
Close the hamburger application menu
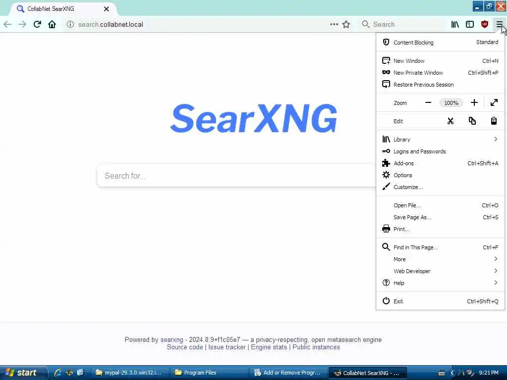click(x=499, y=24)
